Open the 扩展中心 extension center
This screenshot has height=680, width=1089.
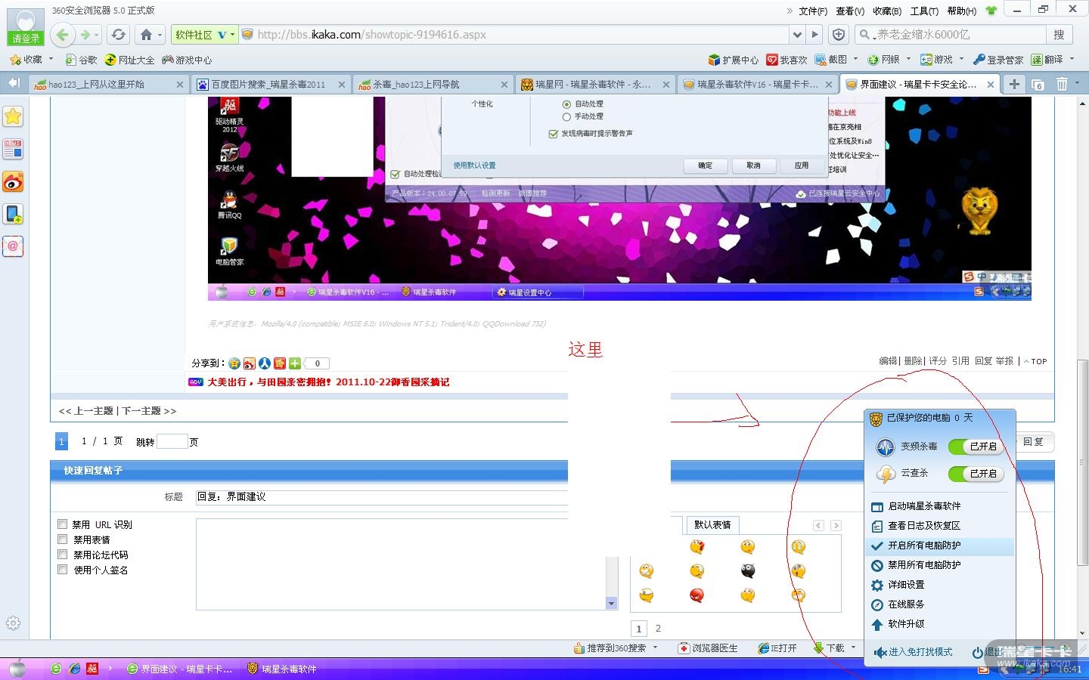coord(733,60)
